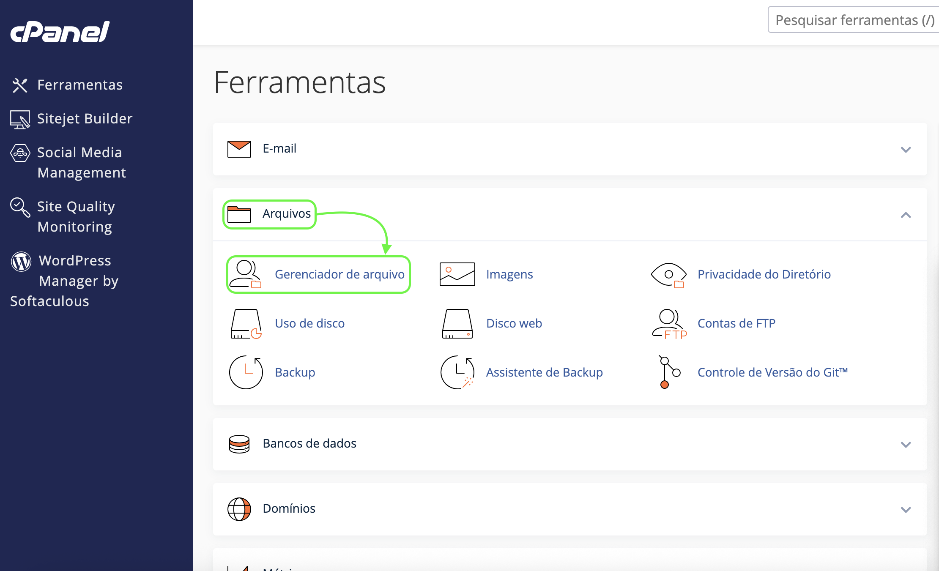Open Ferramentas in the sidebar
The height and width of the screenshot is (571, 939).
point(80,85)
